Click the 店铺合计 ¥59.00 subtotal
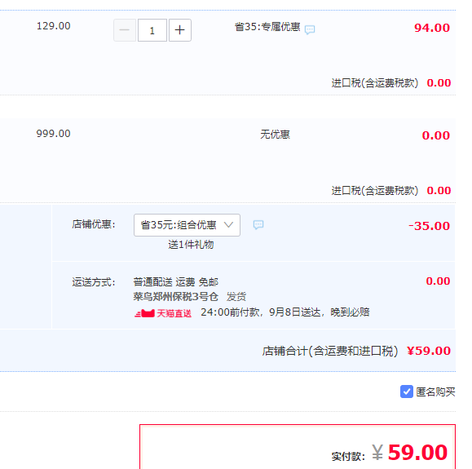 [x=429, y=351]
